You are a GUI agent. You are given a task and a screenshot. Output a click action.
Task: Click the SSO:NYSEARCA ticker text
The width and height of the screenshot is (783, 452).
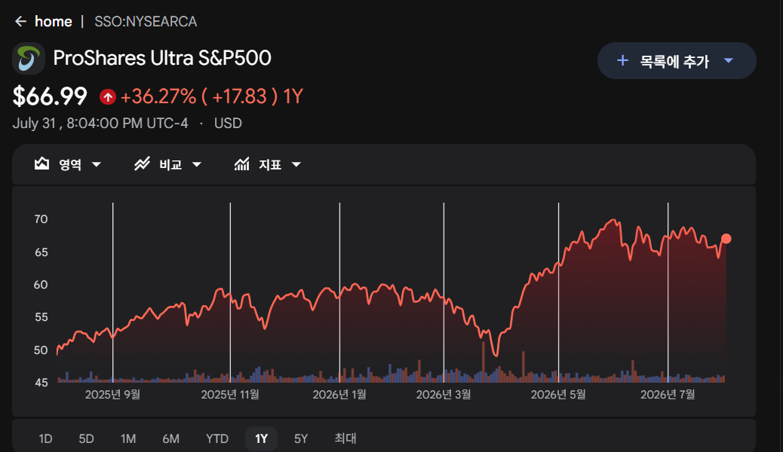(x=146, y=21)
